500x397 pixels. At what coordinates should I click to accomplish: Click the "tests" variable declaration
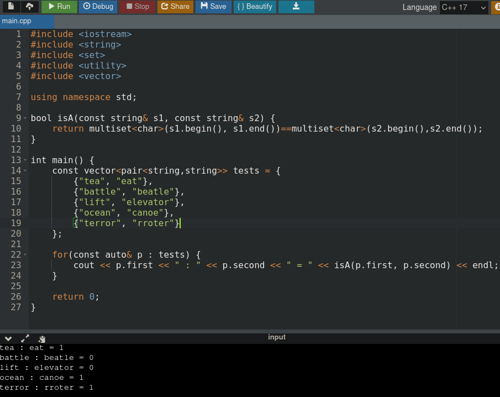(166, 171)
